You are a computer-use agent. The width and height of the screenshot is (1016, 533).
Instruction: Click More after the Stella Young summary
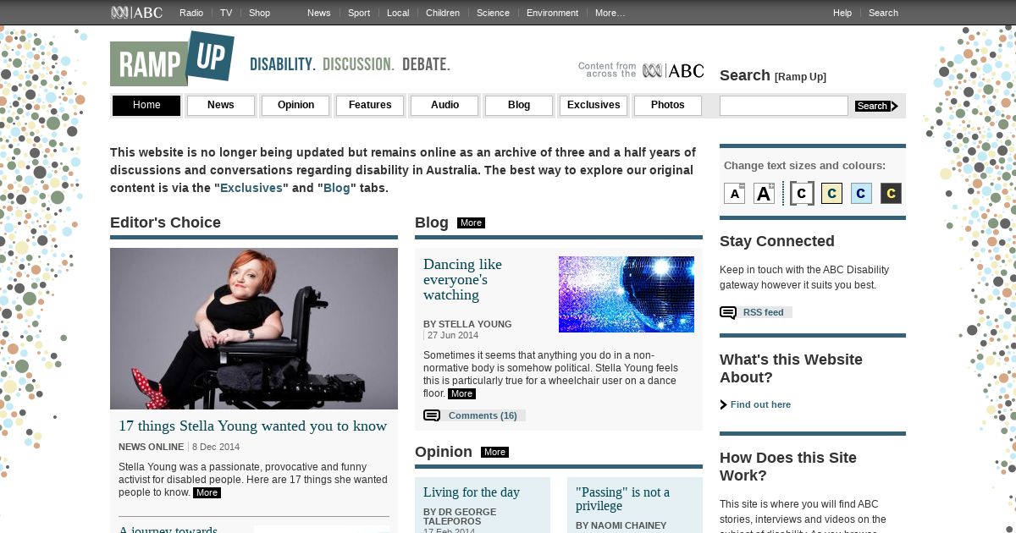[207, 492]
